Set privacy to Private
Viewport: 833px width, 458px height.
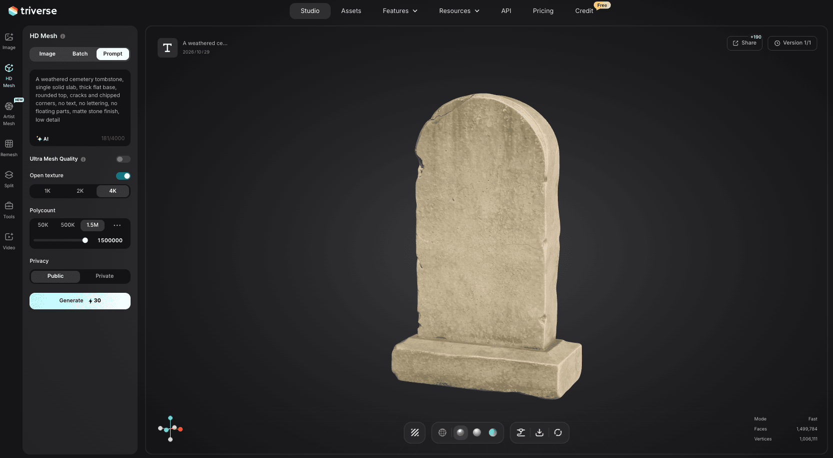(105, 276)
